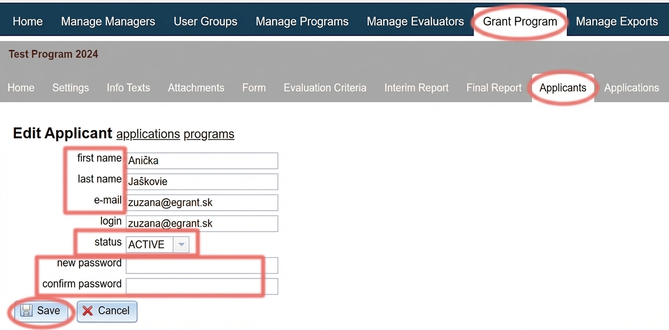This screenshot has width=669, height=330.
Task: Open the Grant Program top tab
Action: tap(520, 22)
